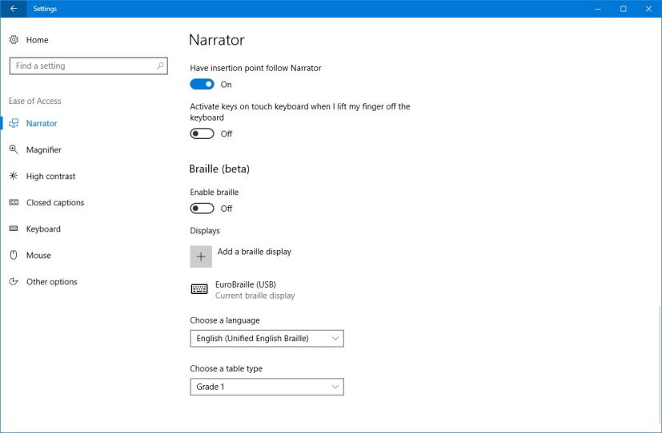Go to Home settings

[37, 40]
